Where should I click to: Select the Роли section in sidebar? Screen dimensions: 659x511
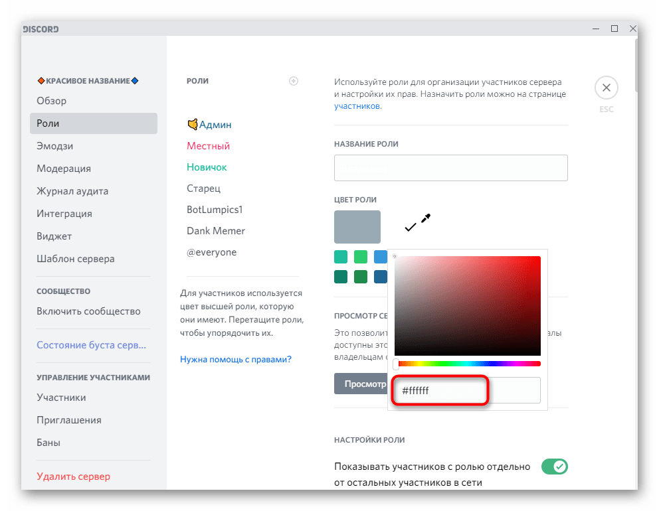[x=93, y=123]
